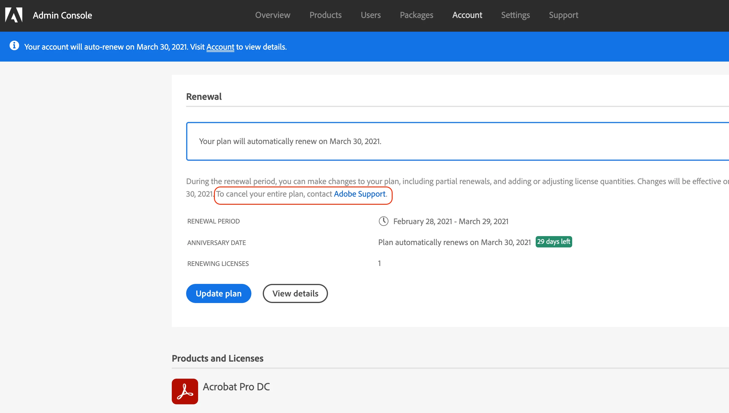
Task: Click the Admin Console title
Action: [62, 15]
